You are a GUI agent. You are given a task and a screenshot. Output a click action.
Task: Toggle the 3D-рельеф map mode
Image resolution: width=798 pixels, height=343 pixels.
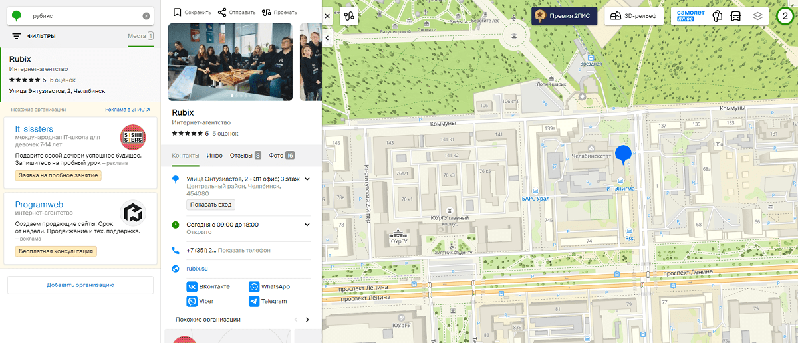[x=634, y=16]
